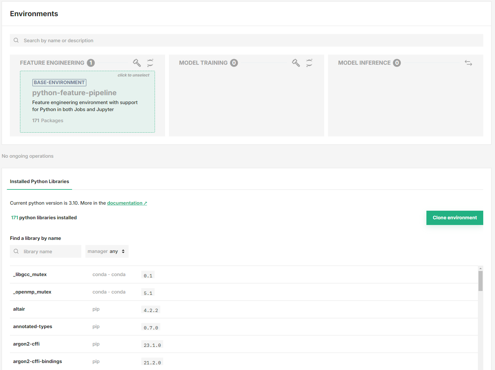Viewport: 495px width, 370px height.
Task: Focus the Search by name or description field
Action: point(248,40)
